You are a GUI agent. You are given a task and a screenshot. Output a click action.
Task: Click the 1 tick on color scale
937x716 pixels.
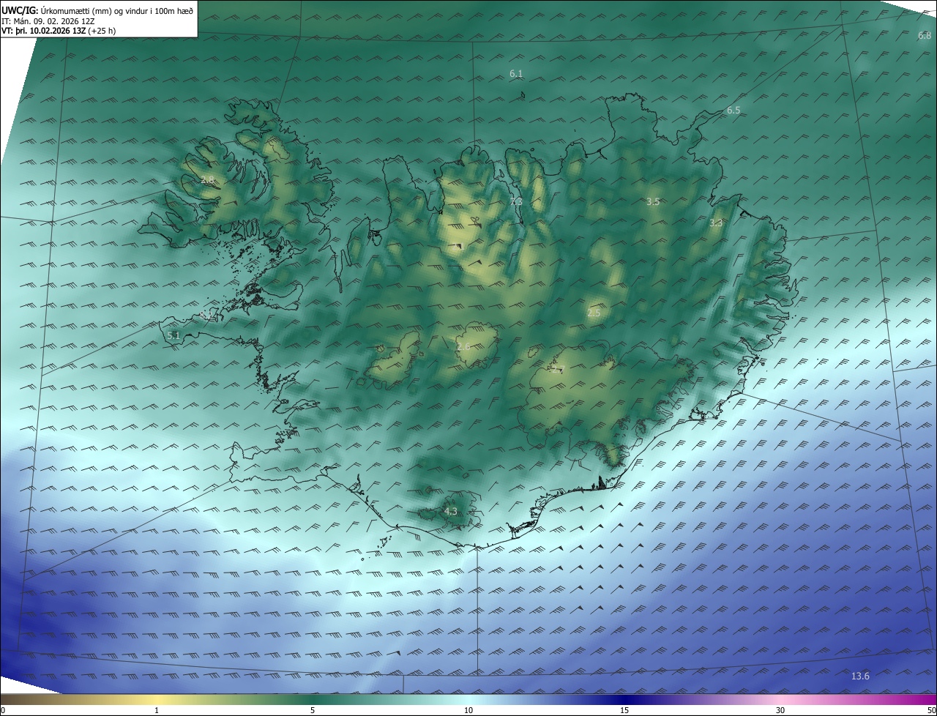pos(157,711)
